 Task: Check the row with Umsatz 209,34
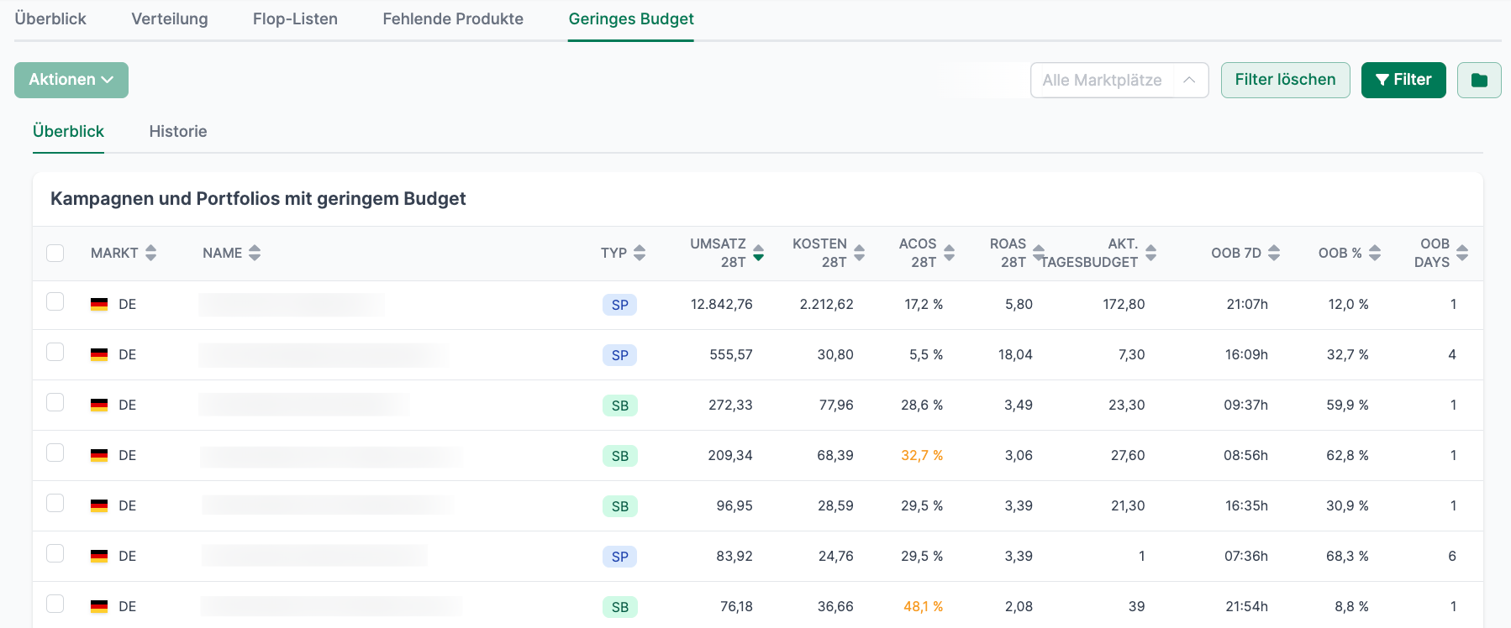click(x=55, y=453)
